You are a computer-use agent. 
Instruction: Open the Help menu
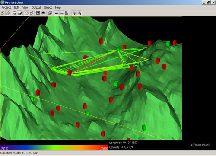58,7
